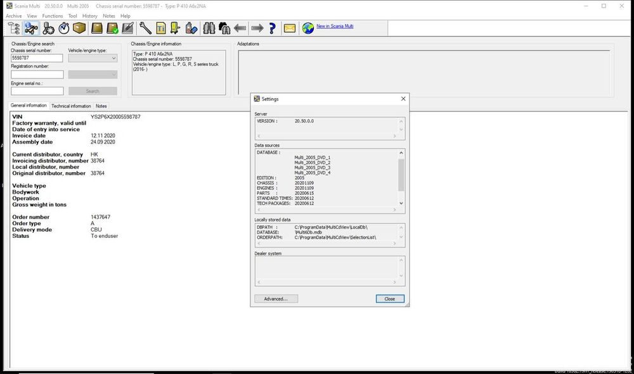Image resolution: width=634 pixels, height=374 pixels.
Task: Click Dealer system scroll-left arrow
Action: coord(259,282)
